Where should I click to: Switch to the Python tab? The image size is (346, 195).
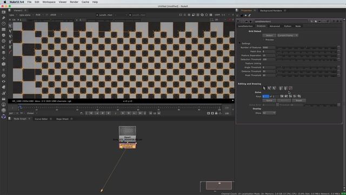[288, 26]
